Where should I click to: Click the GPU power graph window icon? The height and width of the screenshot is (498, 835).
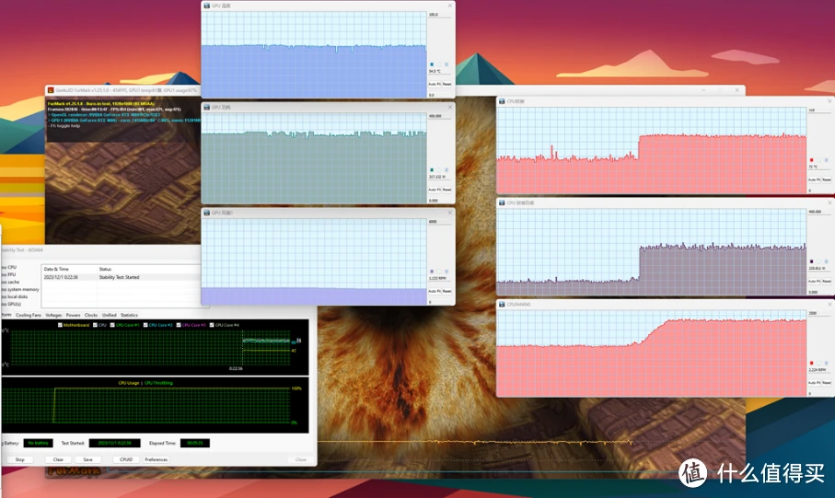click(206, 107)
